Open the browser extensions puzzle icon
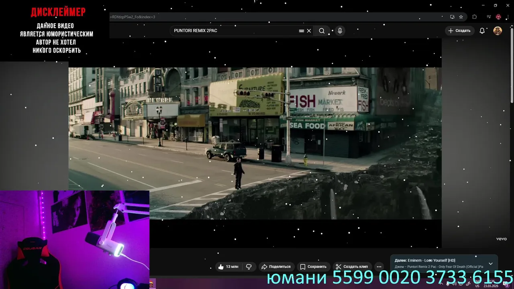Viewport: 514px width, 289px height. point(475,17)
